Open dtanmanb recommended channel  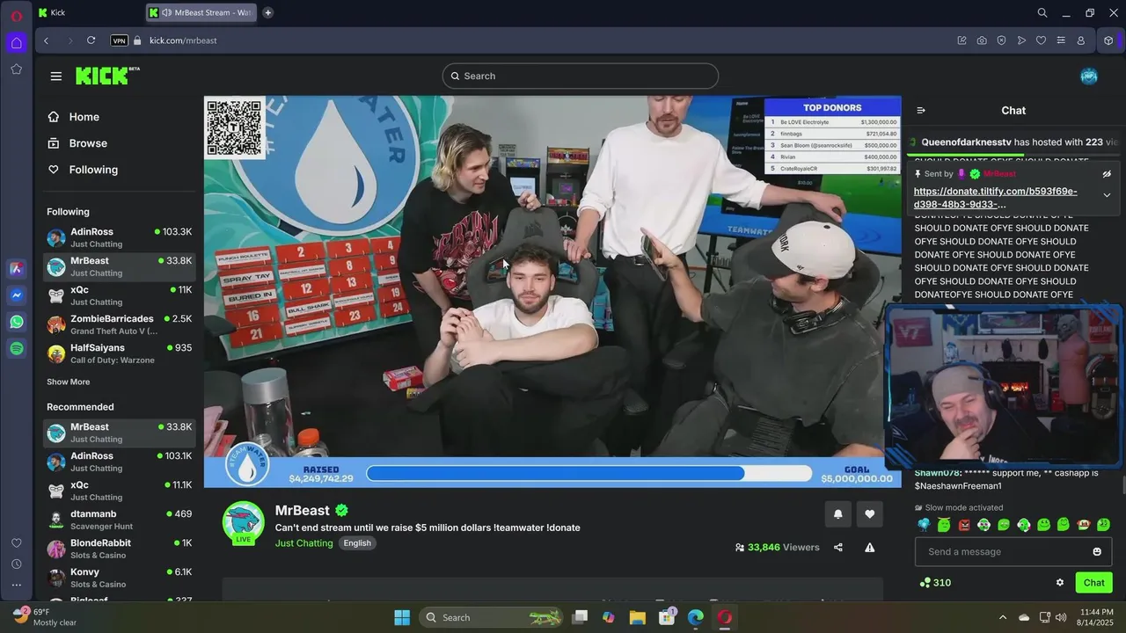point(120,520)
